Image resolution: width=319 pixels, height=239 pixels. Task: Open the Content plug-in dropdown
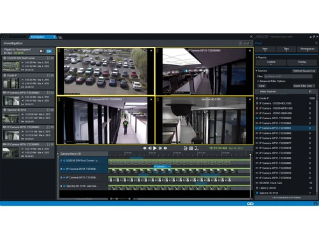[271, 62]
